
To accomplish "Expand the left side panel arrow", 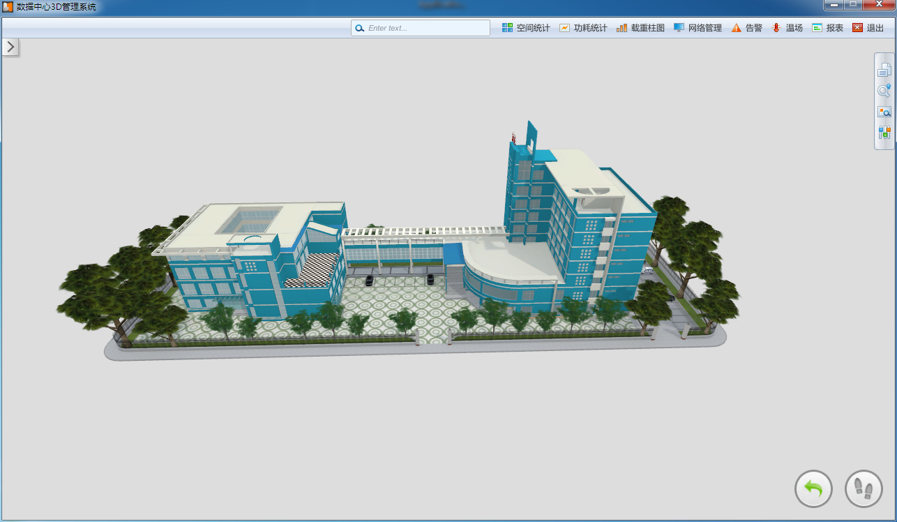I will [10, 47].
